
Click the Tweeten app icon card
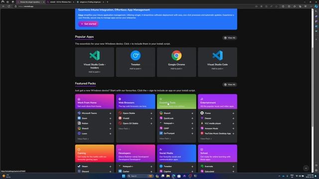click(x=136, y=62)
